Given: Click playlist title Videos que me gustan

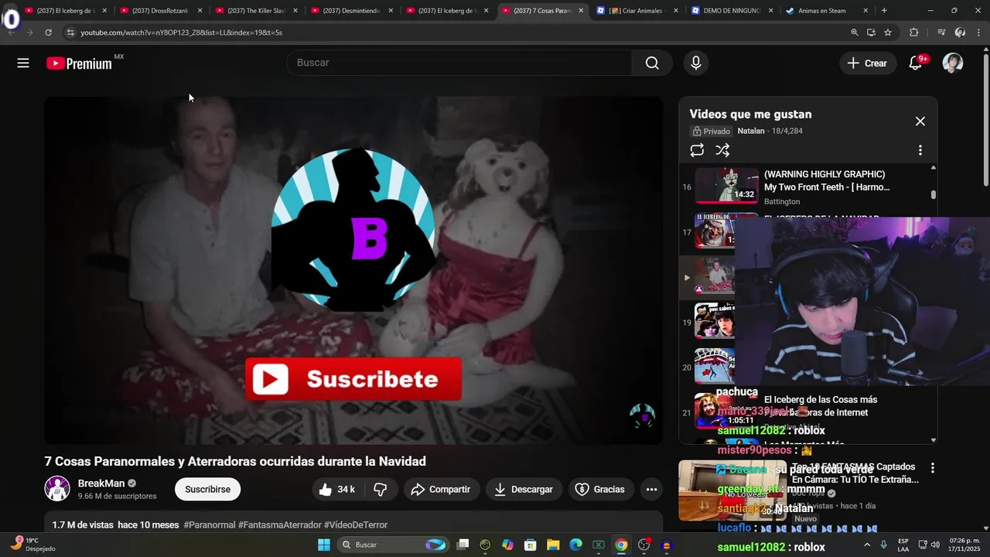Looking at the screenshot, I should 750,114.
